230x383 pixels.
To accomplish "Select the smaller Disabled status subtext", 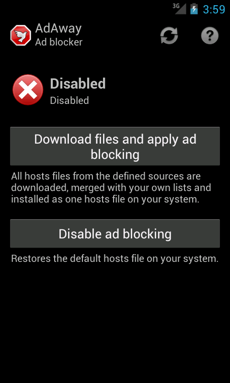I will 69,101.
